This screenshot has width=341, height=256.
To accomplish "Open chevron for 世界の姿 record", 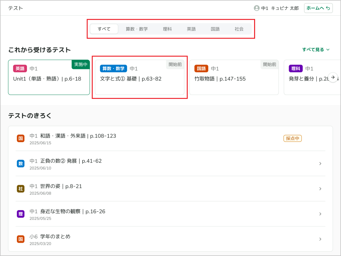I will pyautogui.click(x=320, y=189).
